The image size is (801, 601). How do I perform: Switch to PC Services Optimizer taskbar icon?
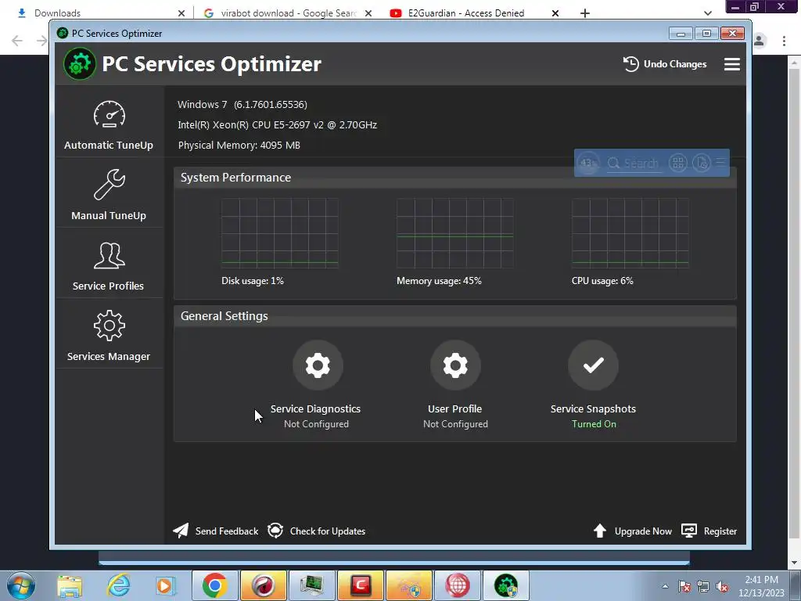506,585
